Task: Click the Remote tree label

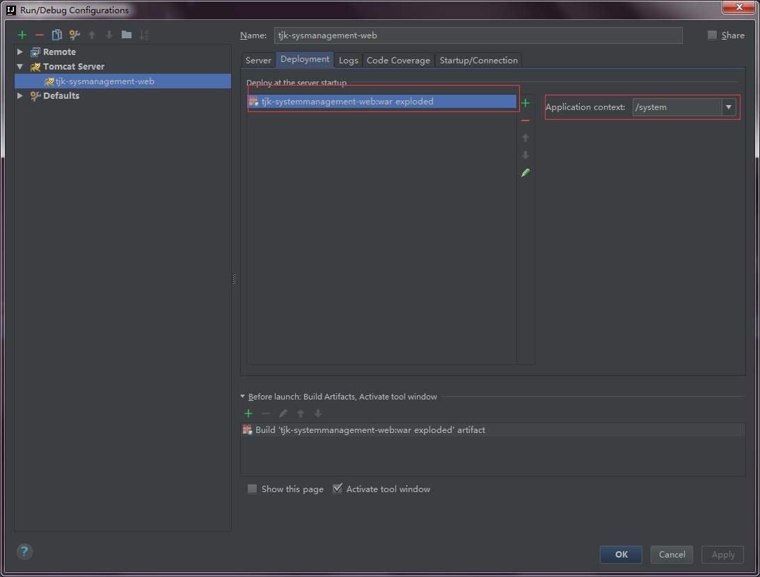Action: (60, 52)
